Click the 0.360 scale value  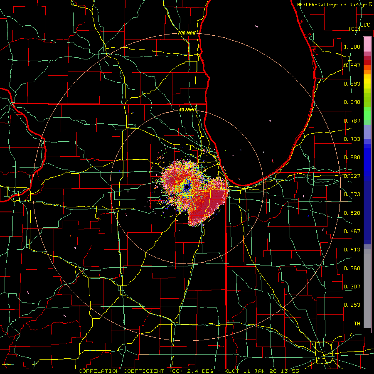click(352, 268)
